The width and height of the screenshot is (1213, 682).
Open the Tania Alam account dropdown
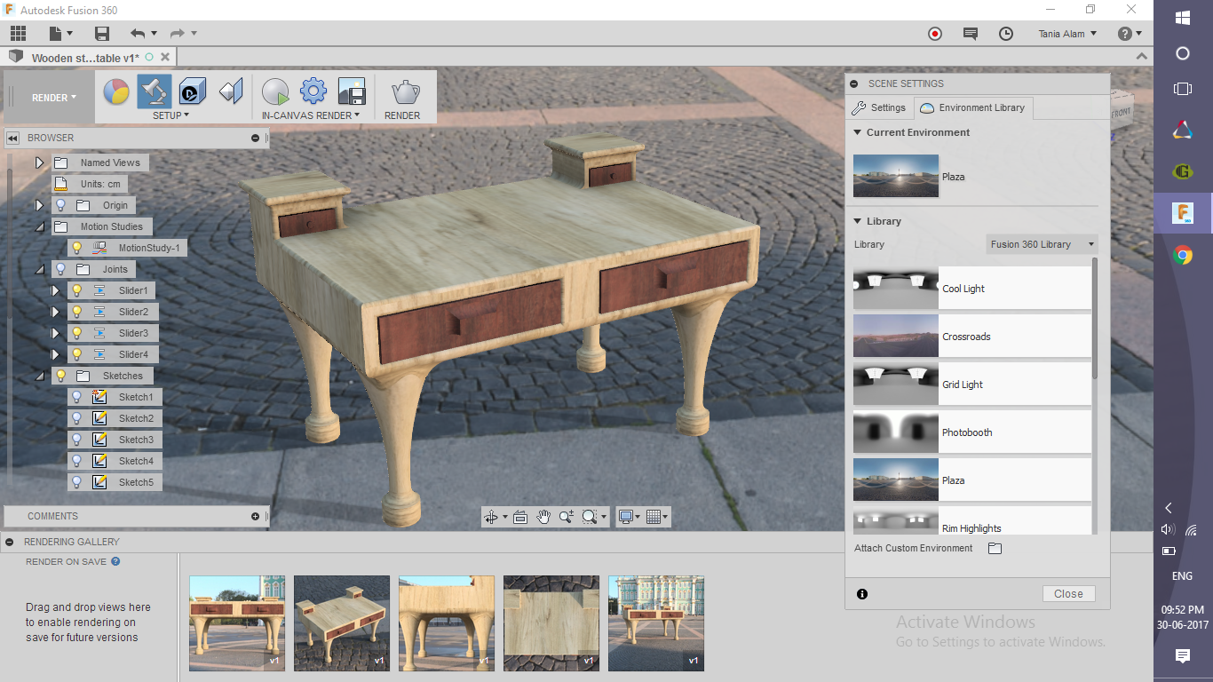pos(1068,34)
